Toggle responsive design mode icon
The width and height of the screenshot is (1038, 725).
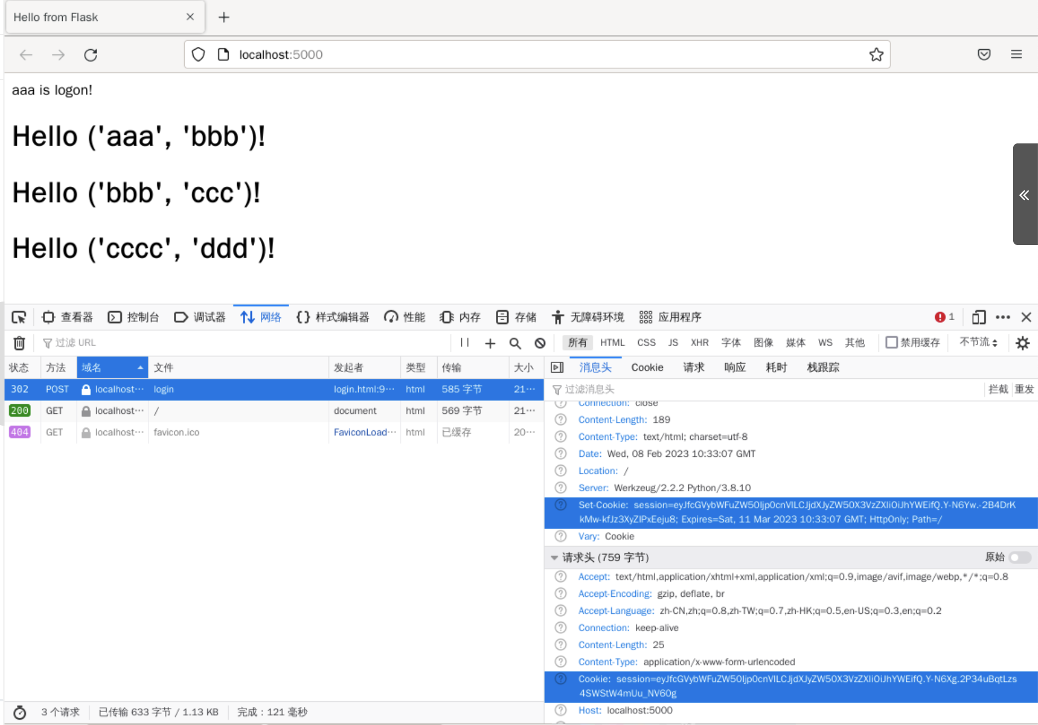(979, 317)
